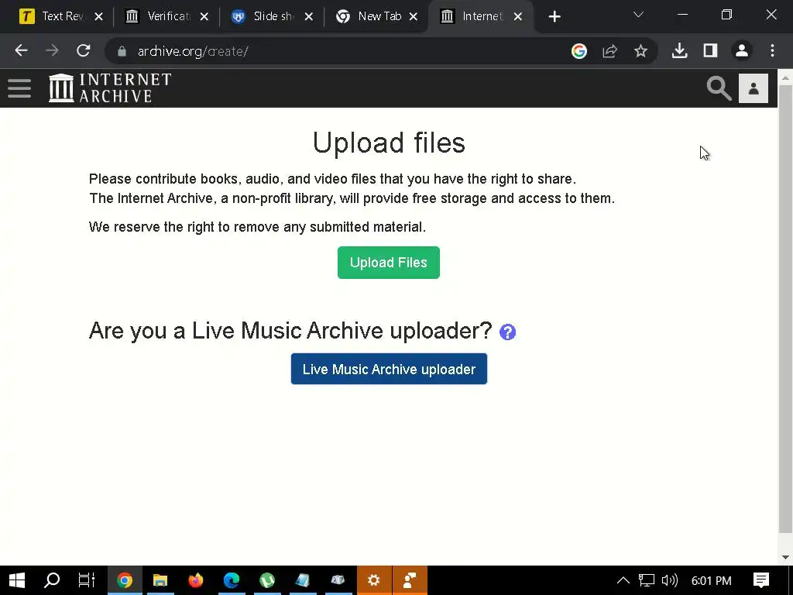
Task: Open Chrome downloads
Action: point(679,50)
